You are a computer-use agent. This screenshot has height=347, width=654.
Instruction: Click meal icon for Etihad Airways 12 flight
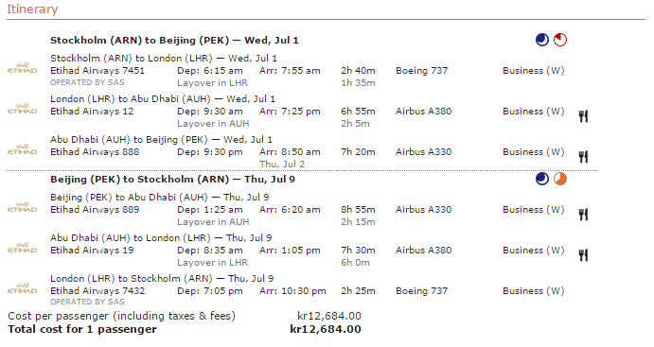[583, 116]
